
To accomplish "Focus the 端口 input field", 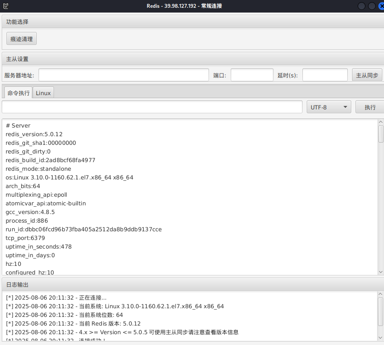I will (x=252, y=75).
